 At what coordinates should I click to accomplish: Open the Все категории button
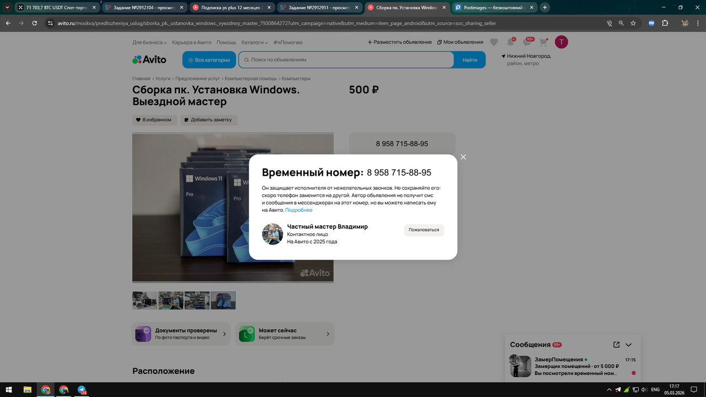click(x=209, y=60)
